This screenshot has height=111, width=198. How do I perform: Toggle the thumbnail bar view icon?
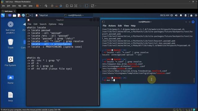(x=71, y=6)
